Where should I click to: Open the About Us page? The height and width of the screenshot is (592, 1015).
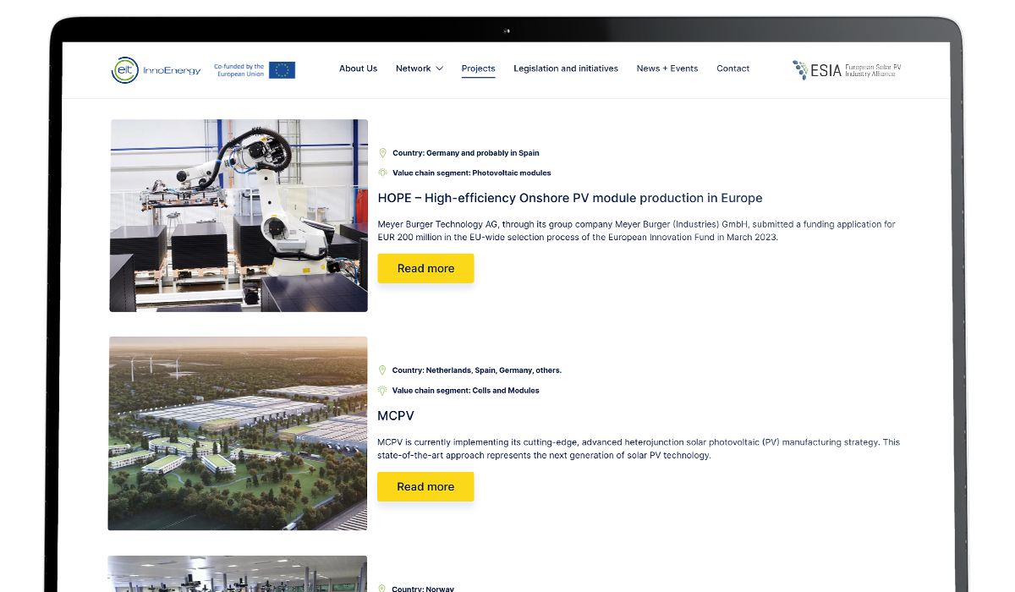(358, 69)
